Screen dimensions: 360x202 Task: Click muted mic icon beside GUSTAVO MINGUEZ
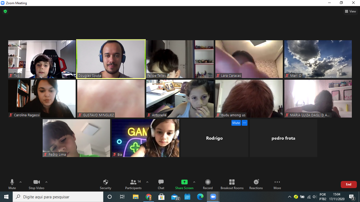pos(80,115)
